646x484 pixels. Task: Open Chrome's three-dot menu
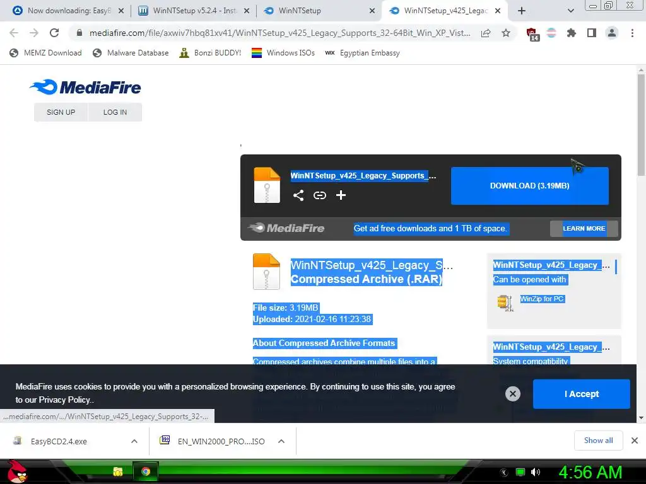[x=632, y=33]
